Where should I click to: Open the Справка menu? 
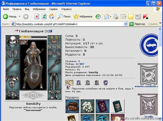click(66, 9)
